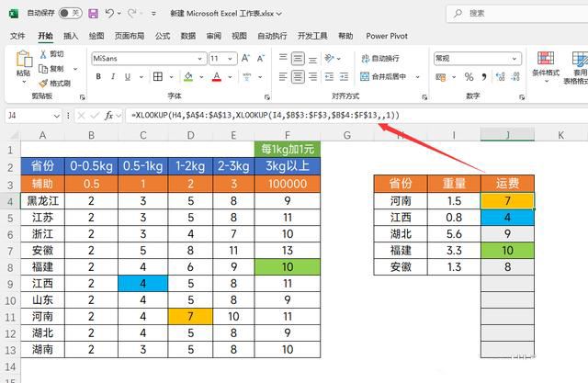Toggle middle vertical alignment
The width and height of the screenshot is (588, 383).
(298, 58)
